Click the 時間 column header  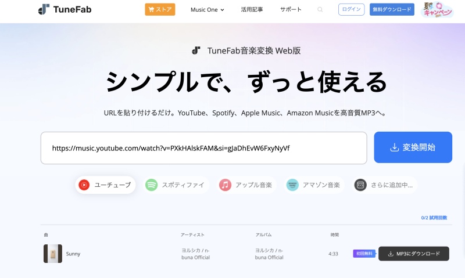tap(335, 235)
